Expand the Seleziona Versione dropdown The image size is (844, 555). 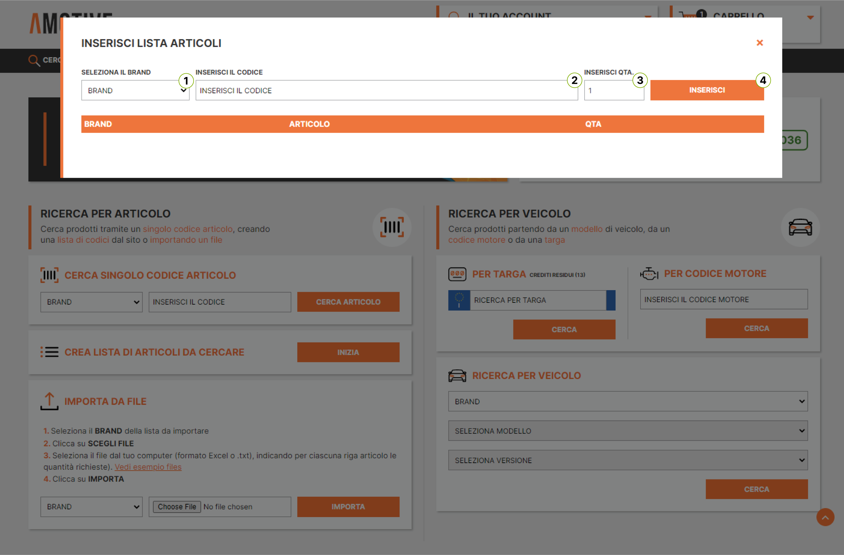click(x=628, y=460)
